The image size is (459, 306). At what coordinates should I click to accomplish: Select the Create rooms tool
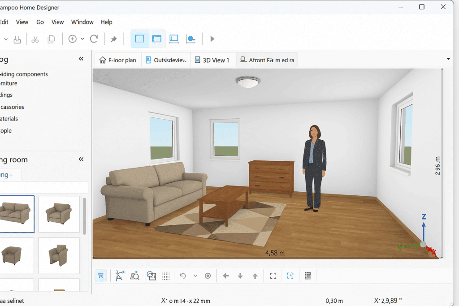156,39
